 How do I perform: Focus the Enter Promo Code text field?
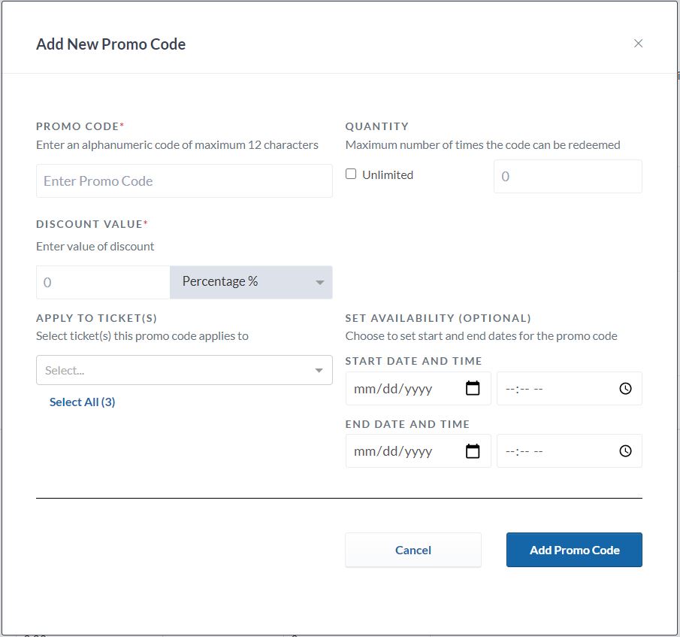(x=184, y=181)
